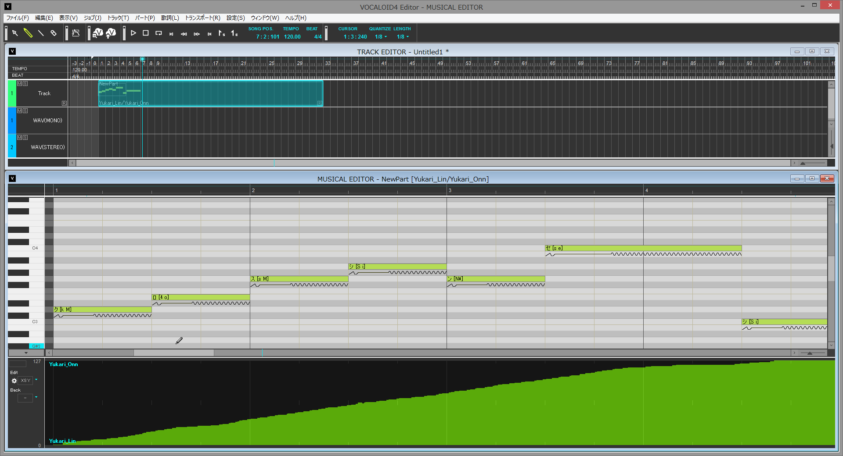
Task: Click the VOCALOID cloud upload icon
Action: coord(111,33)
